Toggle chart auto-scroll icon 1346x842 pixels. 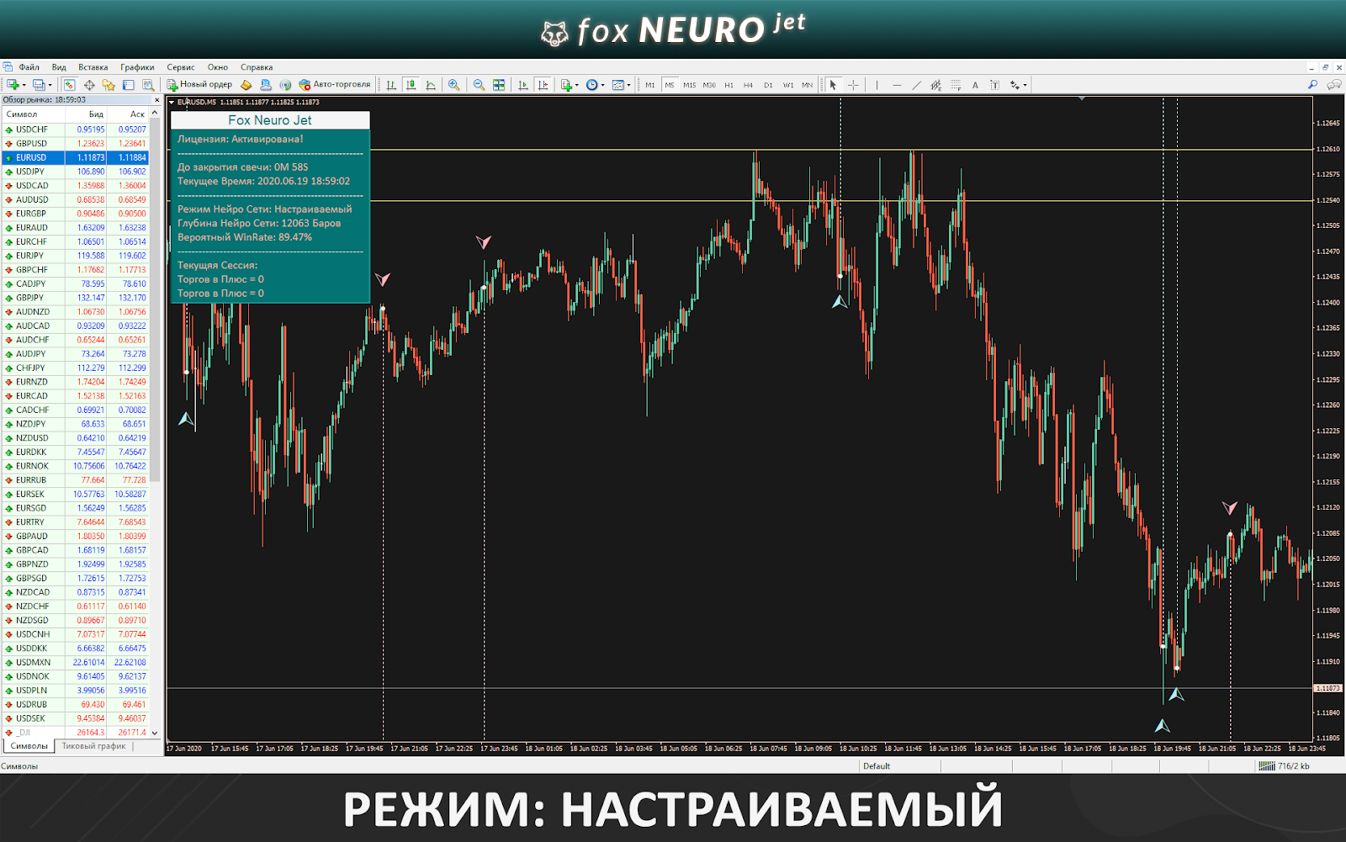523,85
